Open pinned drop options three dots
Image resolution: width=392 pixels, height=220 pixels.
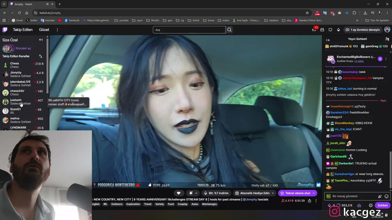(x=386, y=59)
